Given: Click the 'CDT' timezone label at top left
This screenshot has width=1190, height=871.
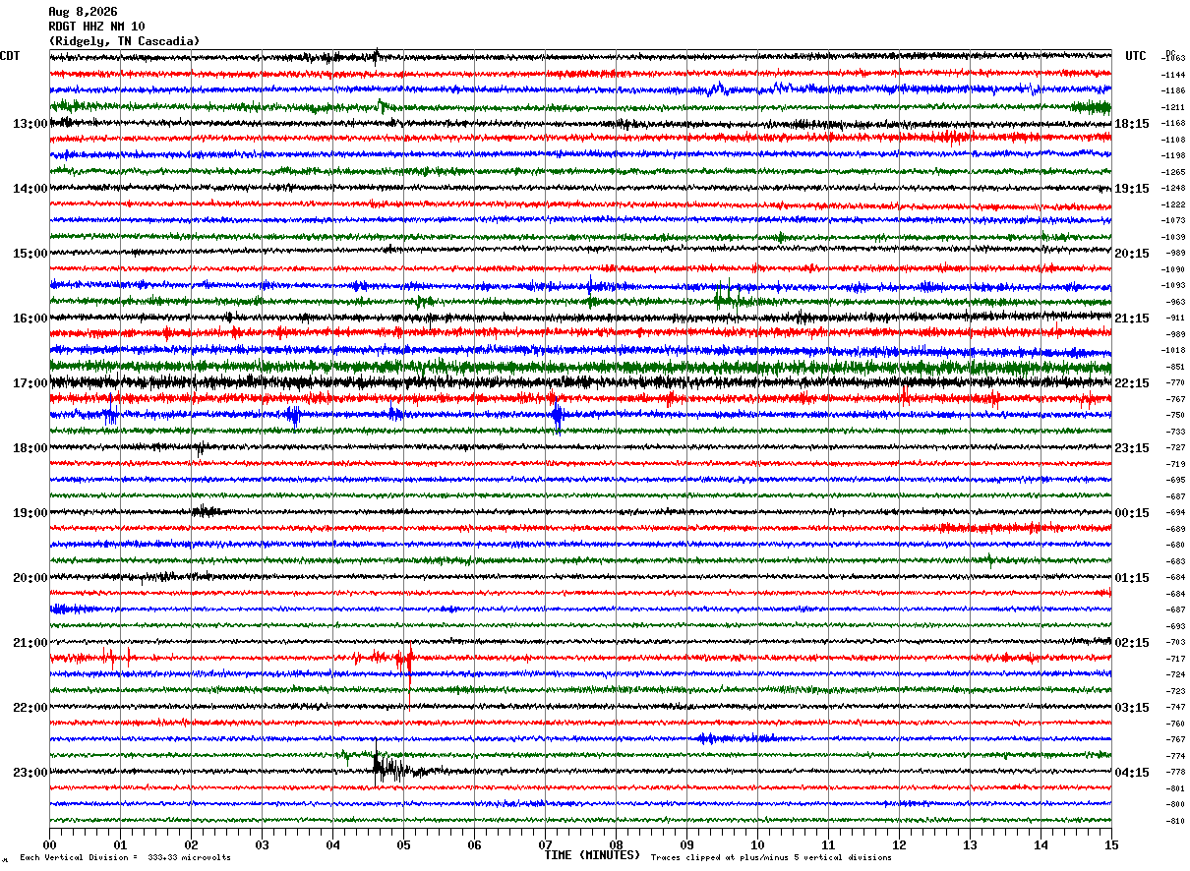Looking at the screenshot, I should point(10,56).
